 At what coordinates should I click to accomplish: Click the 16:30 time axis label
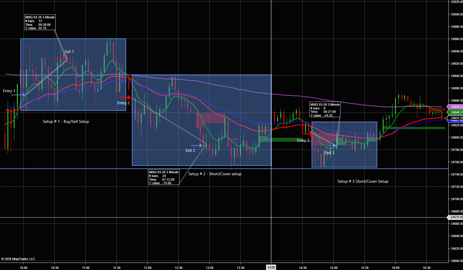(x=427, y=268)
